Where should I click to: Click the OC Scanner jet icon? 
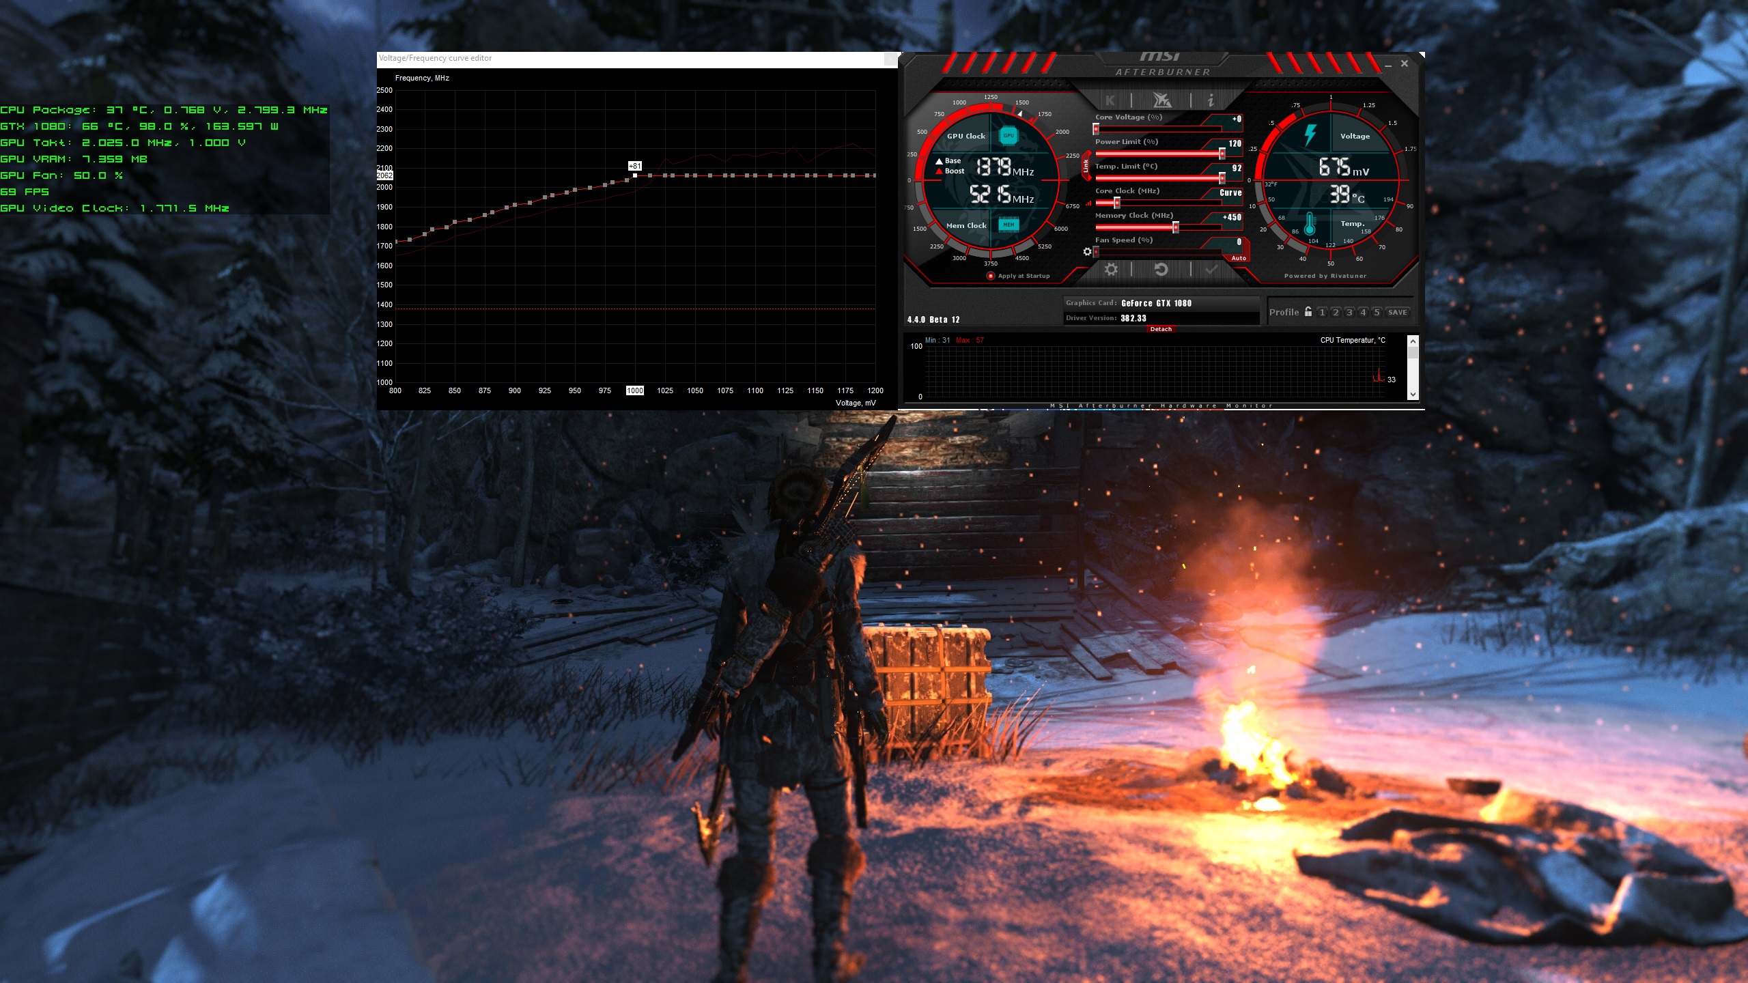click(x=1161, y=100)
